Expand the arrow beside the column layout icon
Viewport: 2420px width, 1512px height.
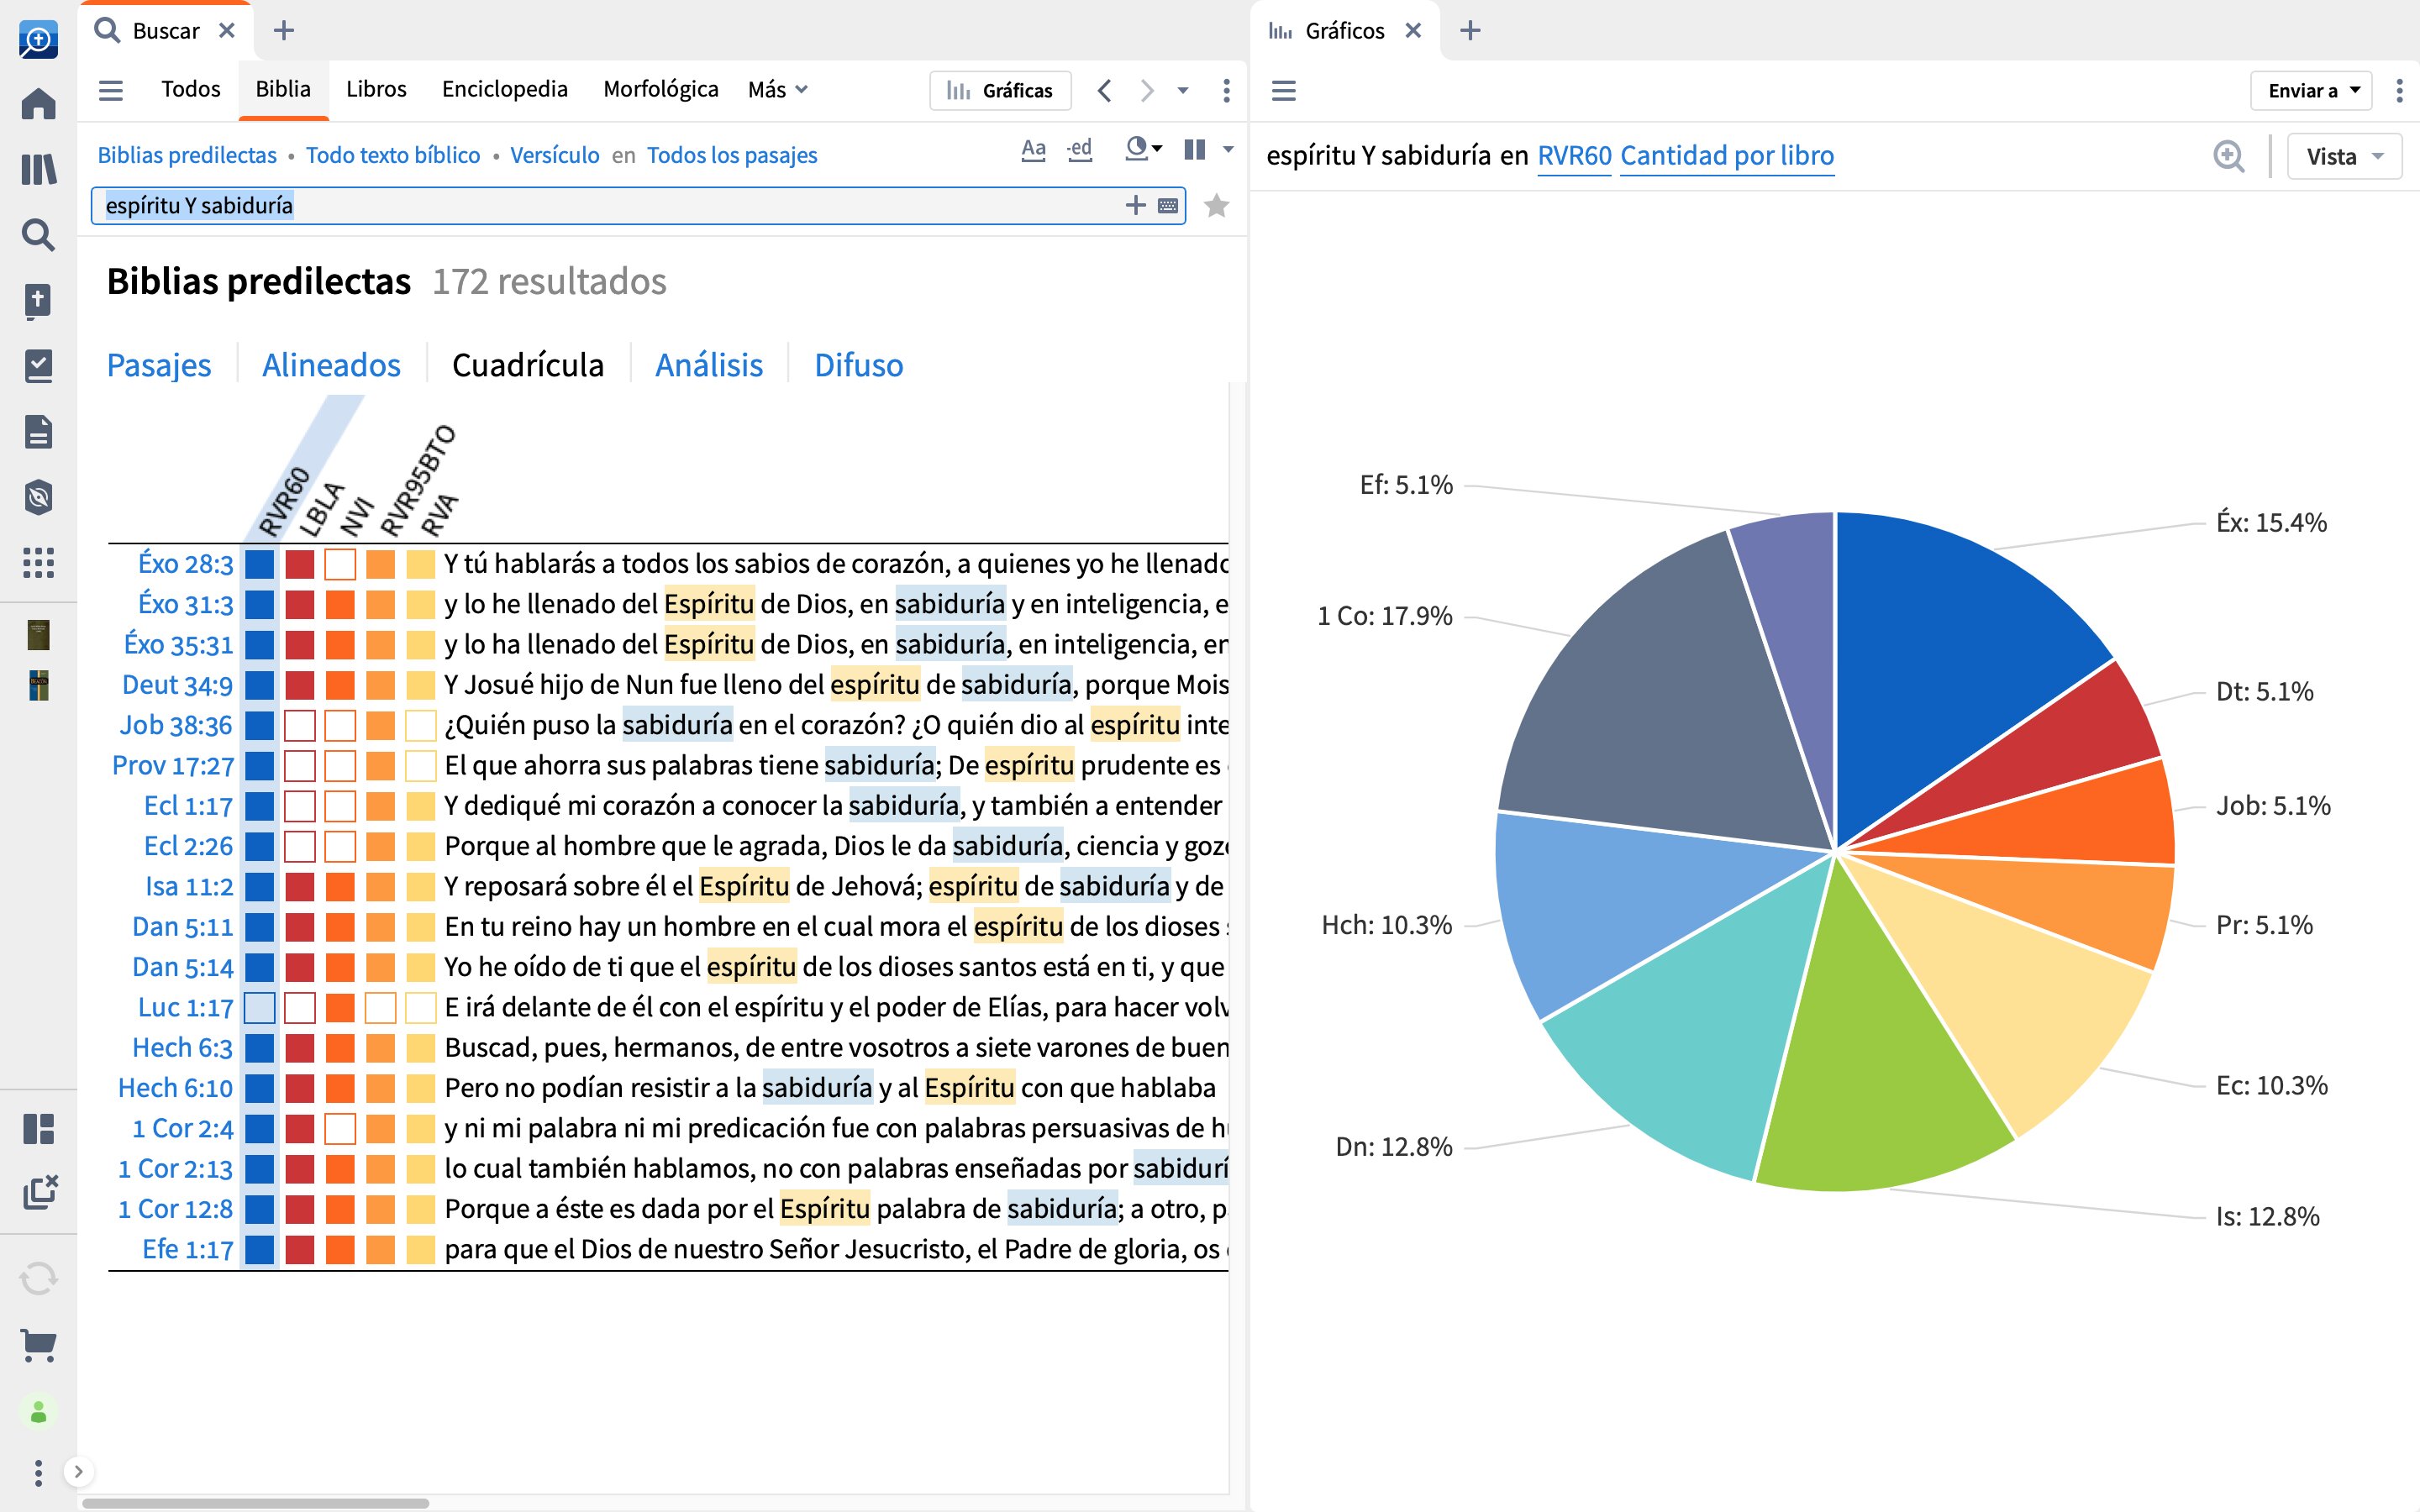pos(1228,150)
